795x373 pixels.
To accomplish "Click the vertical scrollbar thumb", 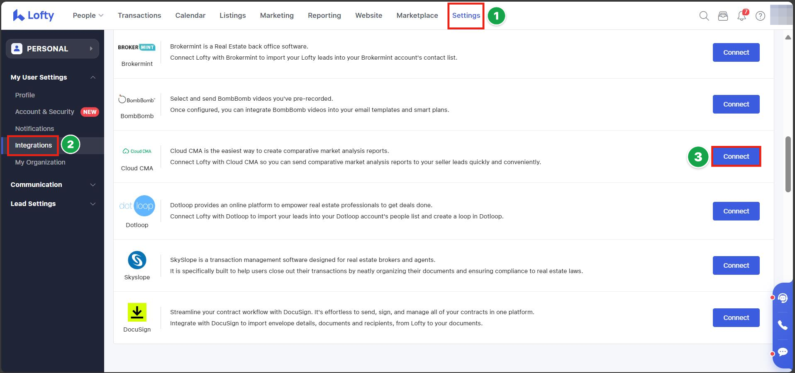I will 788,164.
